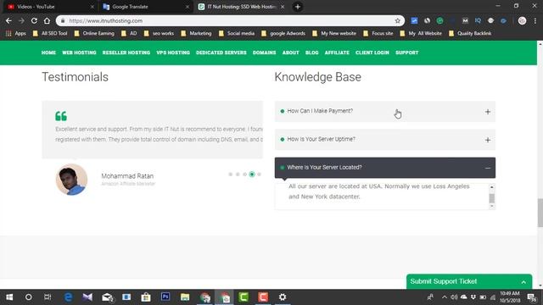543x305 pixels.
Task: Show hidden system tray icons
Action: point(445,297)
